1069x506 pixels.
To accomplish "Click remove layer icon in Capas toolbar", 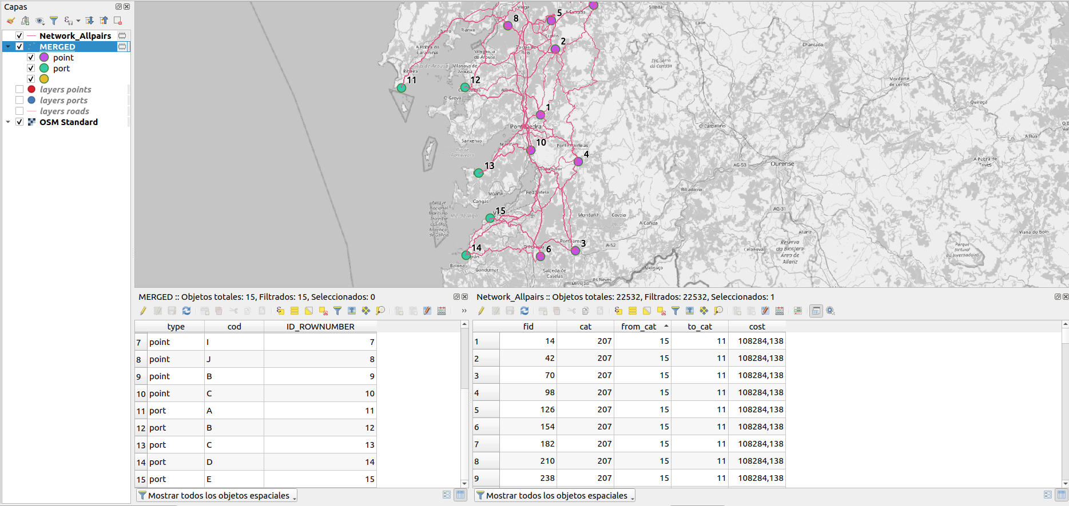I will 118,21.
